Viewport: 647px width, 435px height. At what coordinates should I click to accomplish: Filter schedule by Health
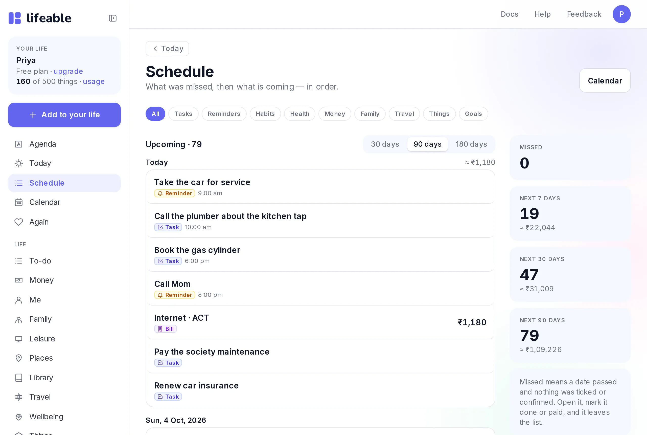299,114
